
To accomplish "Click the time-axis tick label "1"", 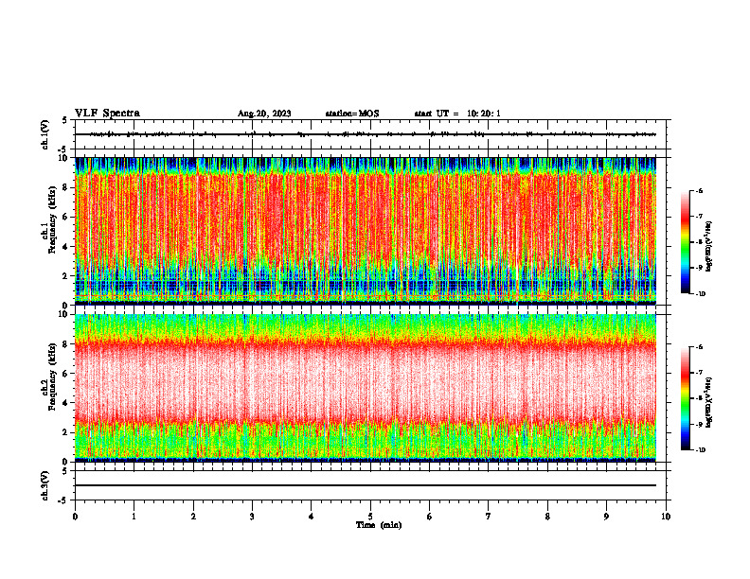I will click(134, 517).
